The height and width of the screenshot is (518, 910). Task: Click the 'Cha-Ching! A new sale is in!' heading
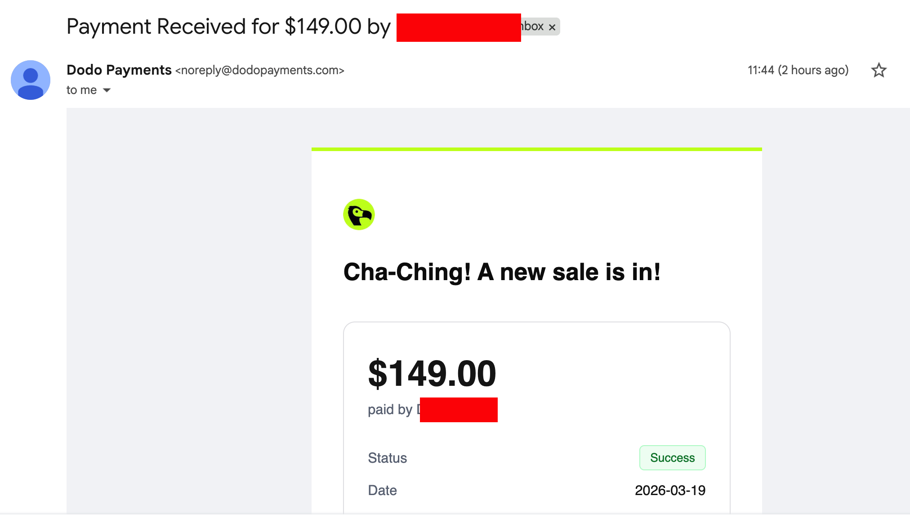(502, 272)
